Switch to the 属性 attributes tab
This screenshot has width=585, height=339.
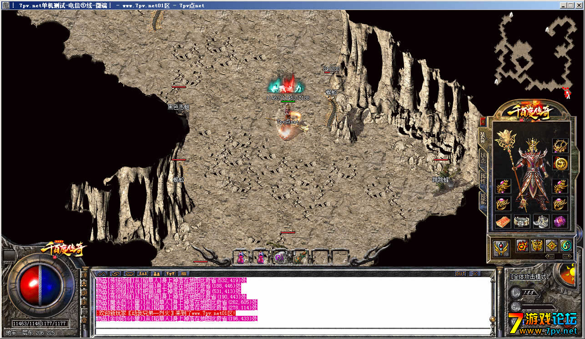(x=483, y=178)
